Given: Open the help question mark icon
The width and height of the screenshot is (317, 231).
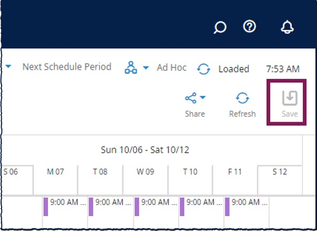Looking at the screenshot, I should (x=249, y=27).
